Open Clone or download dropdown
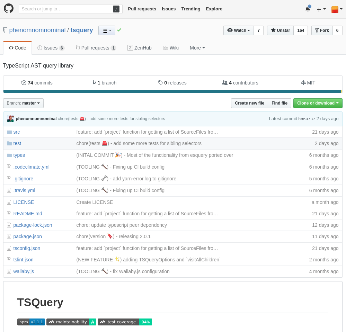The image size is (346, 332). [318, 103]
